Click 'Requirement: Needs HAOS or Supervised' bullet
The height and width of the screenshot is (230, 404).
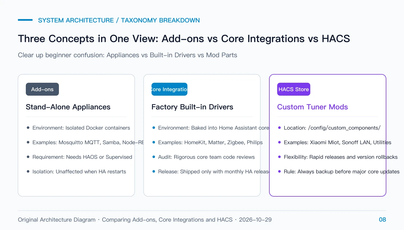(x=82, y=157)
